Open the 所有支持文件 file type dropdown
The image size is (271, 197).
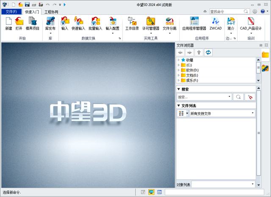[x=222, y=113]
